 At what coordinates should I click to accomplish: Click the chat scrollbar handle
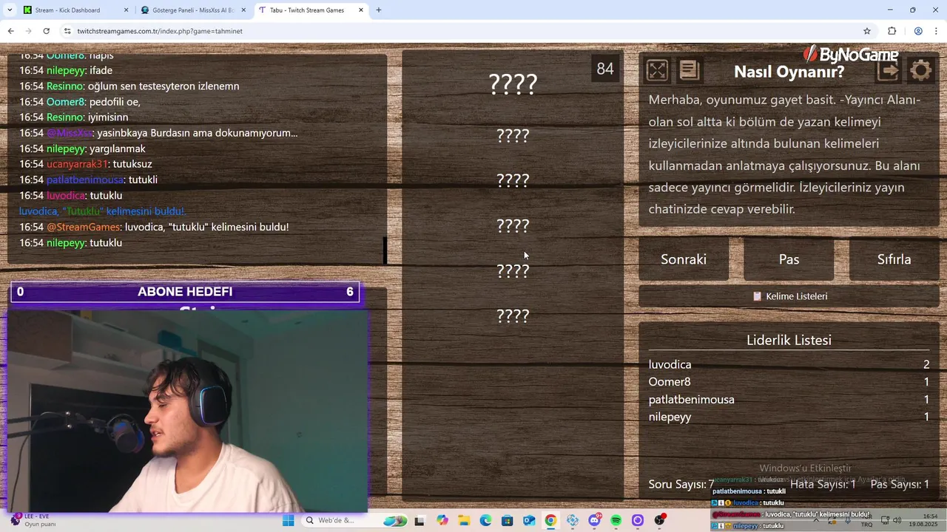385,250
